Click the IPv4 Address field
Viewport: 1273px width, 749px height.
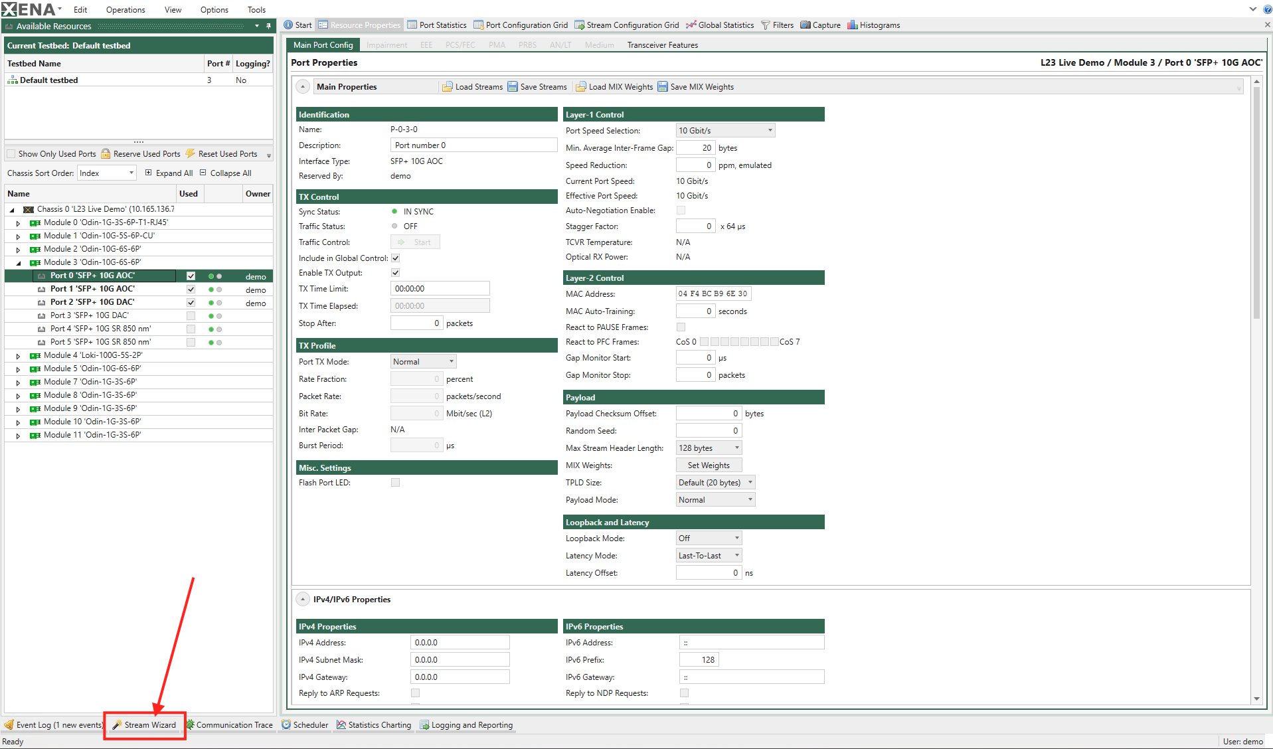pos(460,642)
